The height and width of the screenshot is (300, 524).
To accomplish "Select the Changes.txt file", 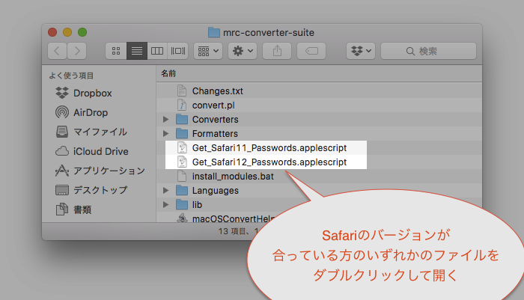I will click(217, 91).
